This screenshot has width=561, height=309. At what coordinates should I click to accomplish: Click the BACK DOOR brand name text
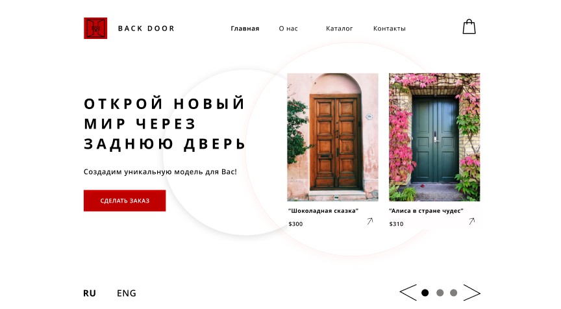click(146, 29)
